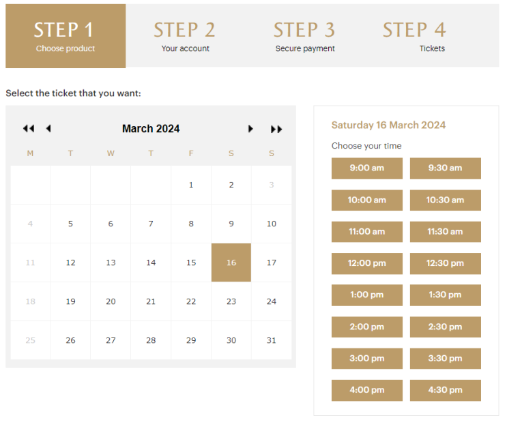Open the Step 2 Your account tab
The height and width of the screenshot is (422, 507).
[185, 36]
